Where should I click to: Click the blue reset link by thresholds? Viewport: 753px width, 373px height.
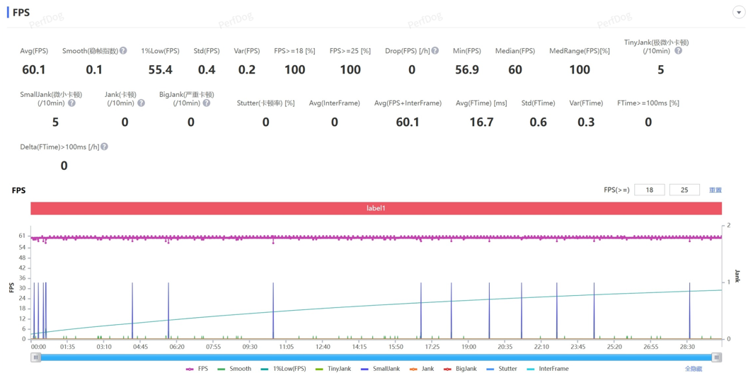coord(715,190)
